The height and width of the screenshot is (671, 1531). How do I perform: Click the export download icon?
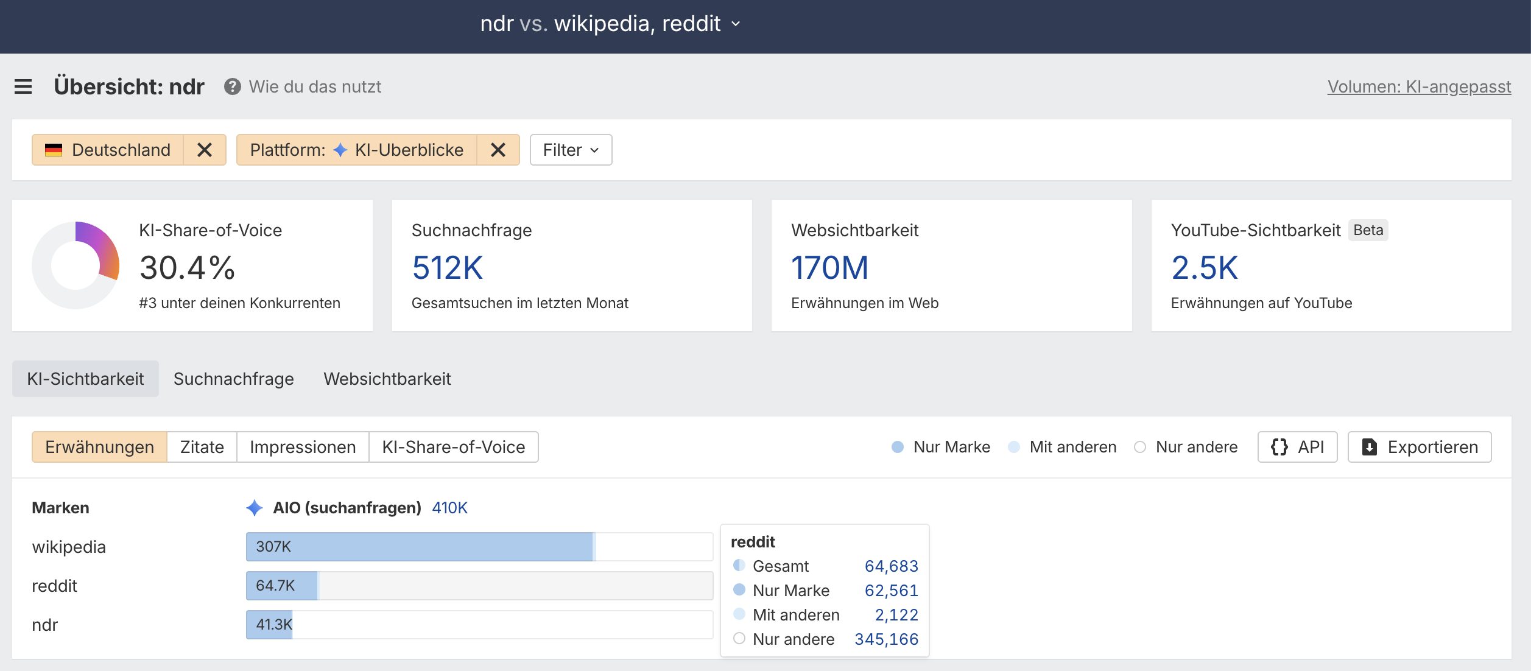tap(1369, 447)
